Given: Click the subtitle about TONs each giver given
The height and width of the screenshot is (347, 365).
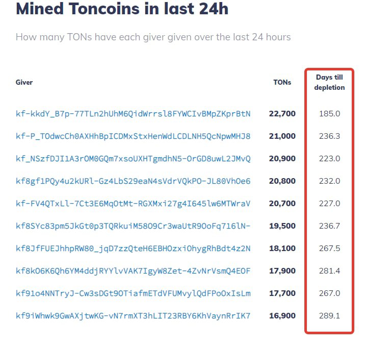Looking at the screenshot, I should click(x=153, y=37).
